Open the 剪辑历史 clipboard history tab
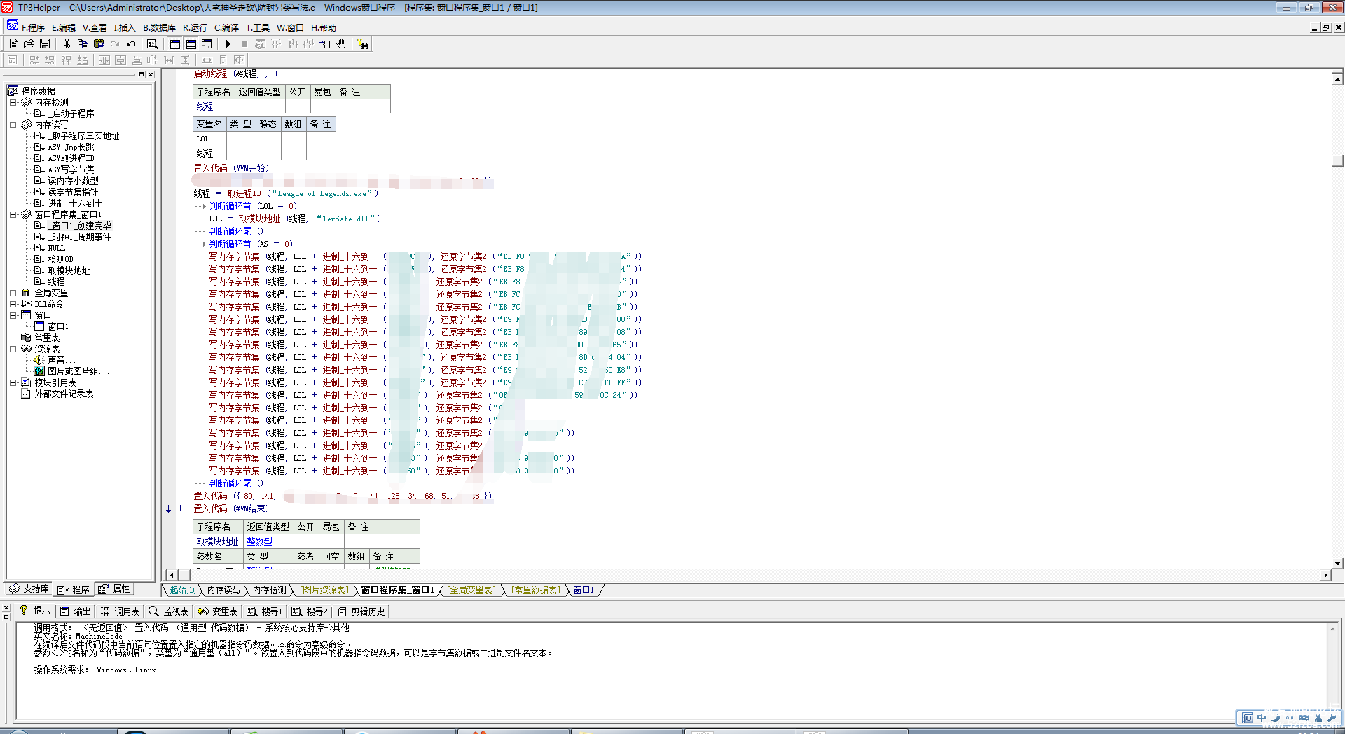 (361, 611)
